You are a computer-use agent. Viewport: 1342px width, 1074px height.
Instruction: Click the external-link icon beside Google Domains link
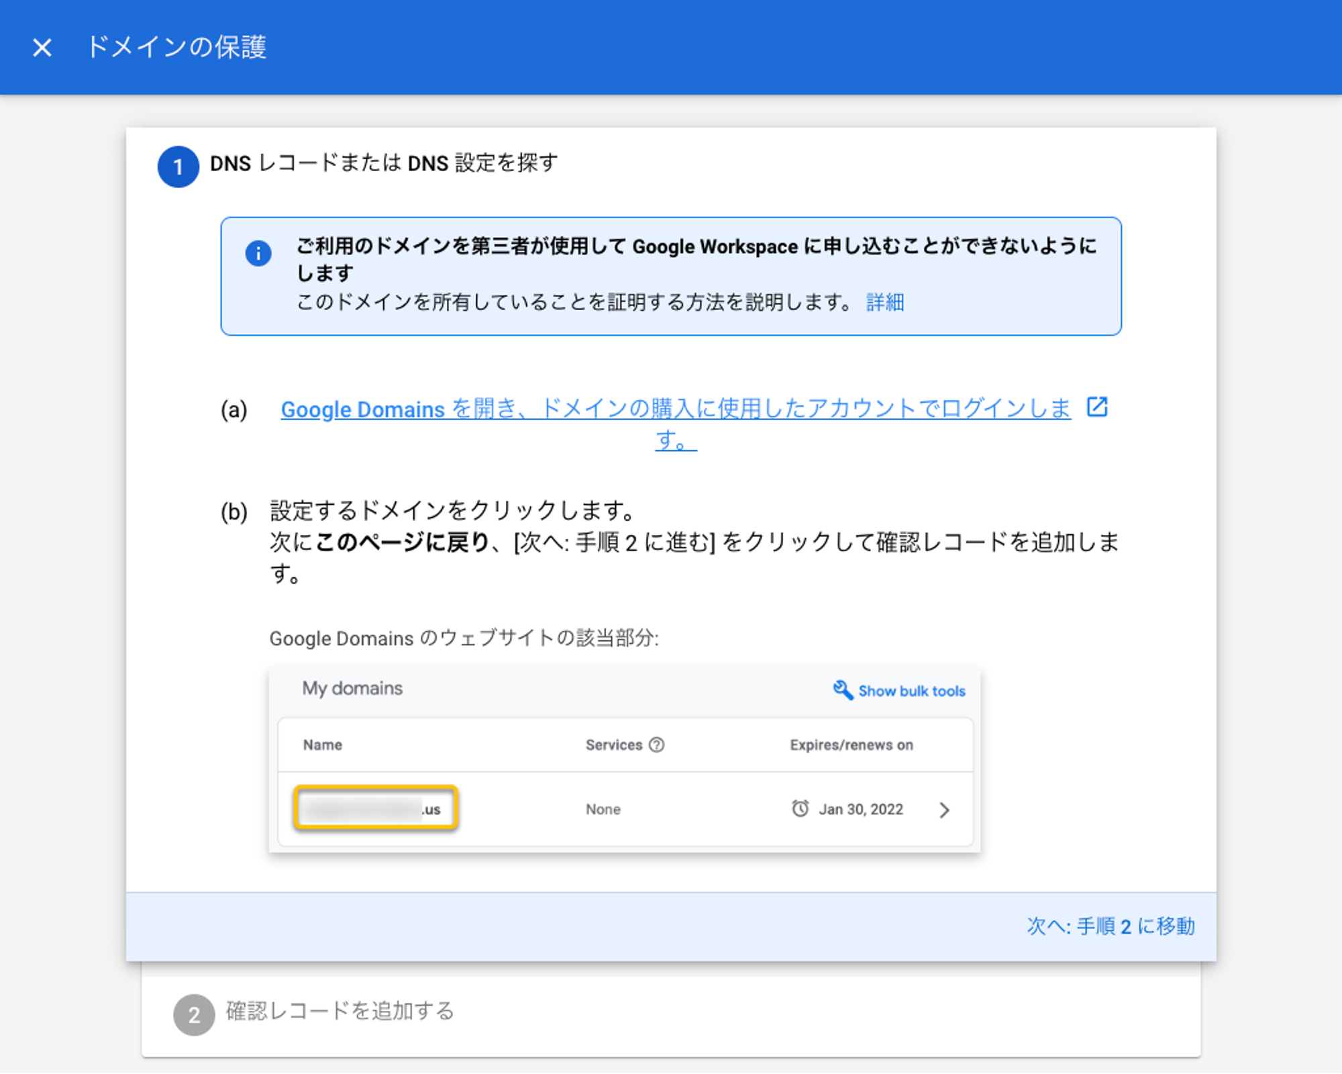(x=1097, y=407)
